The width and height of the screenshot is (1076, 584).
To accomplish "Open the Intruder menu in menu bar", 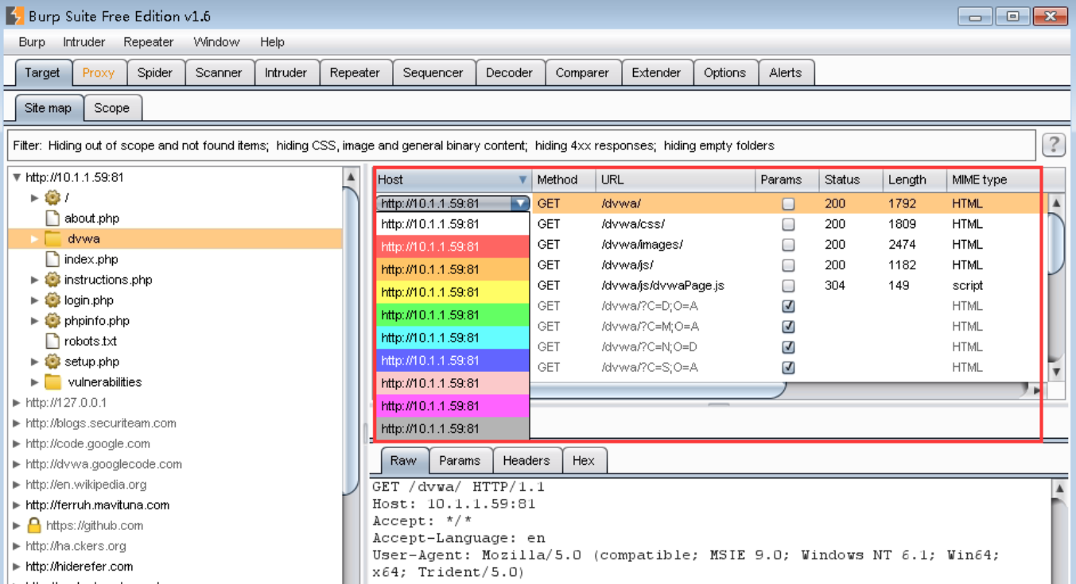I will [x=84, y=42].
